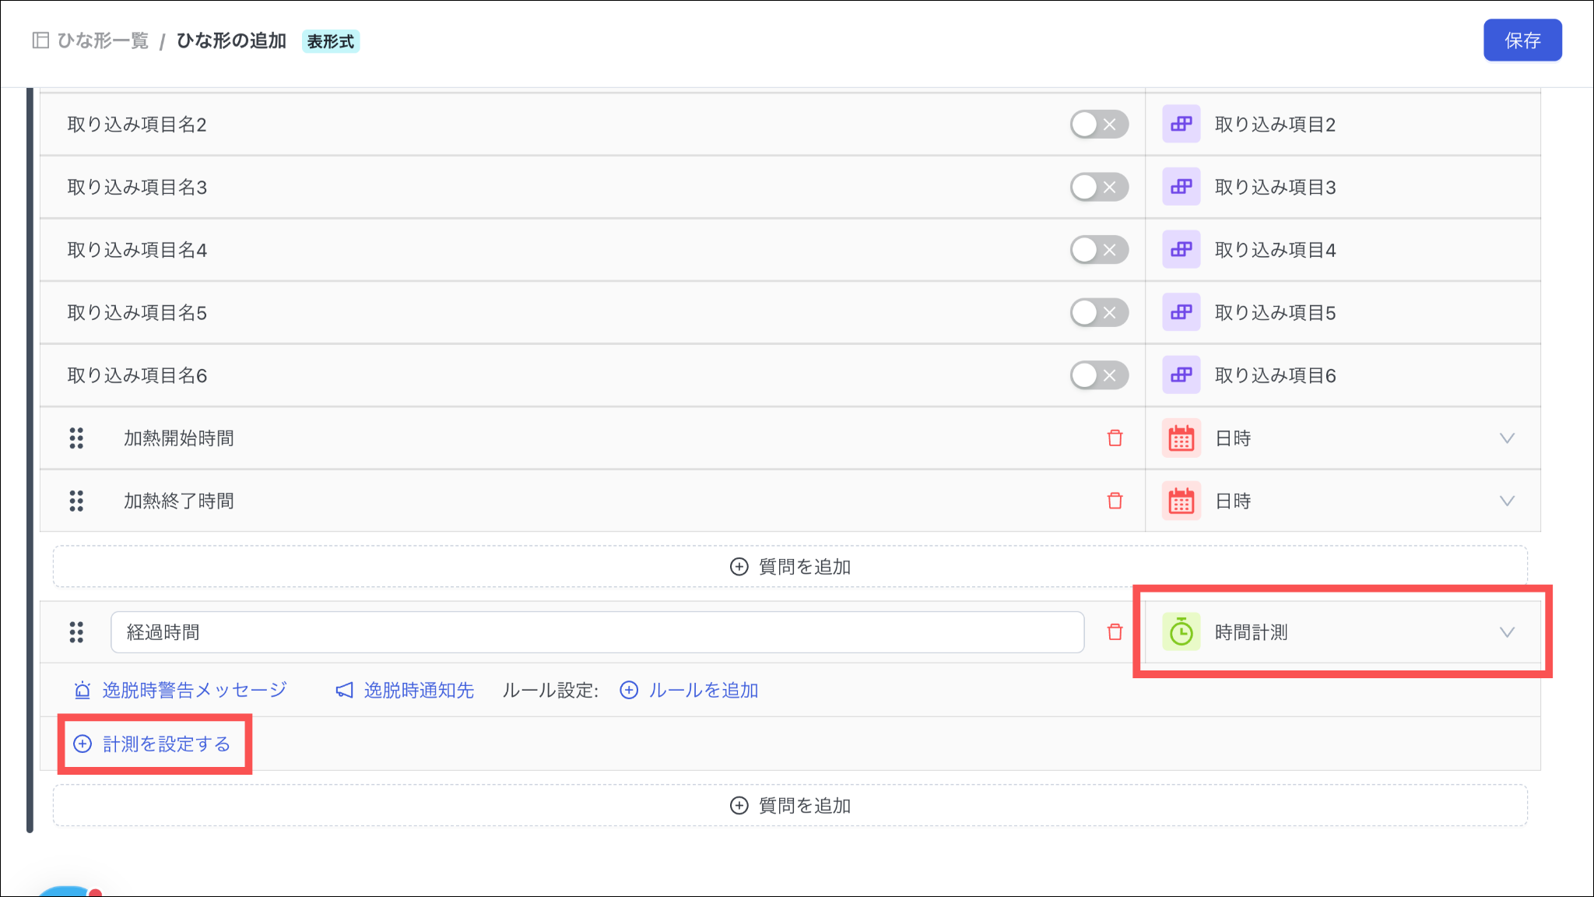Grab the drag handle for 加熱開始時間
Screen dimensions: 1594x897
pos(76,438)
